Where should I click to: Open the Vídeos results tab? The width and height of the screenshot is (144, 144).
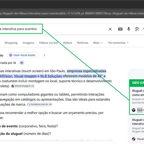(68, 43)
